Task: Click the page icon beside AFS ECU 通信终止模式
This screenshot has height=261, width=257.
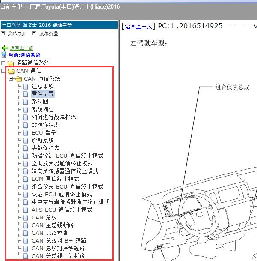Action: 25,210
